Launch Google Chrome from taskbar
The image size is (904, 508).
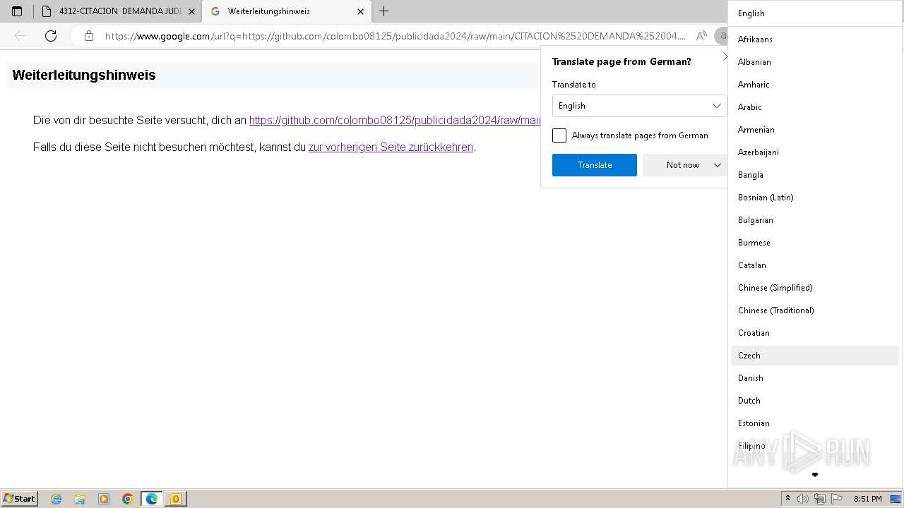[128, 499]
